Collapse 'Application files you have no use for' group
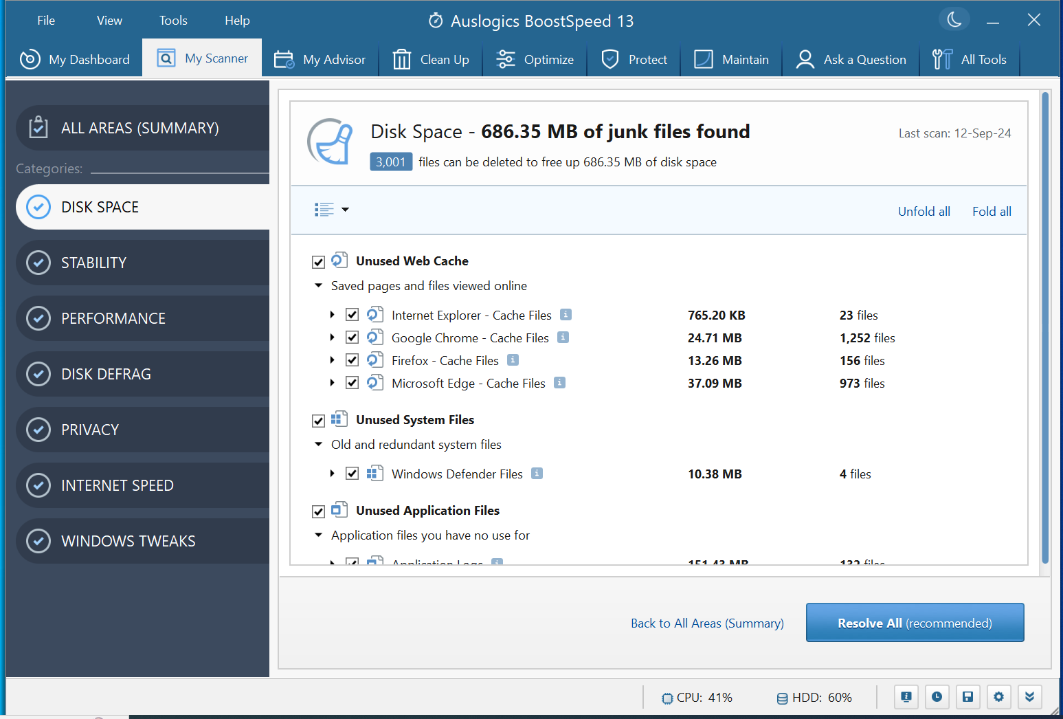 pyautogui.click(x=318, y=535)
